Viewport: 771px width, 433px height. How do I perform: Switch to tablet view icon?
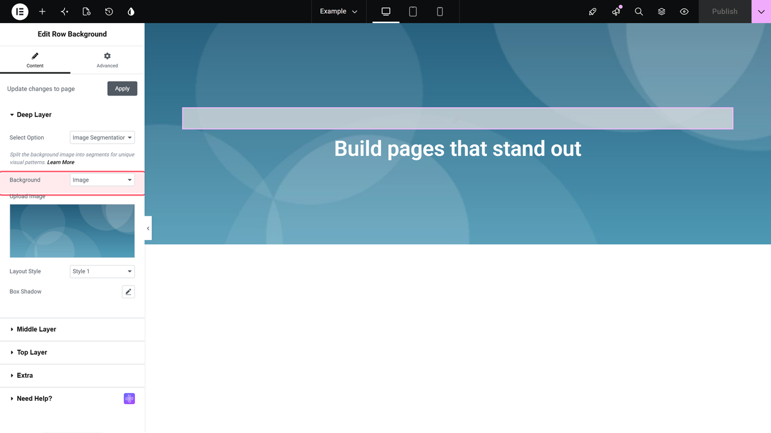click(413, 12)
